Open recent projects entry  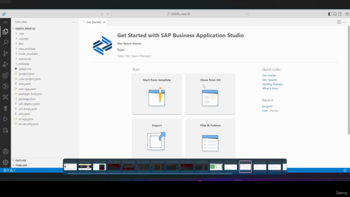[267, 106]
